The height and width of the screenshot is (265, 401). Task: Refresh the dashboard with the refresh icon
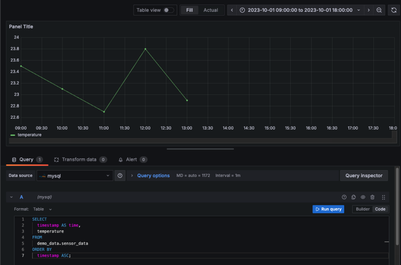point(393,10)
